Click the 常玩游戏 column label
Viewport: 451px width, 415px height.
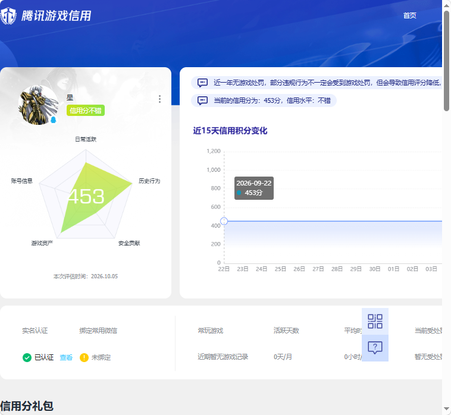click(x=211, y=331)
